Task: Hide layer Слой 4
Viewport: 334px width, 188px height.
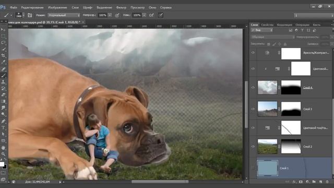Action: pos(253,87)
